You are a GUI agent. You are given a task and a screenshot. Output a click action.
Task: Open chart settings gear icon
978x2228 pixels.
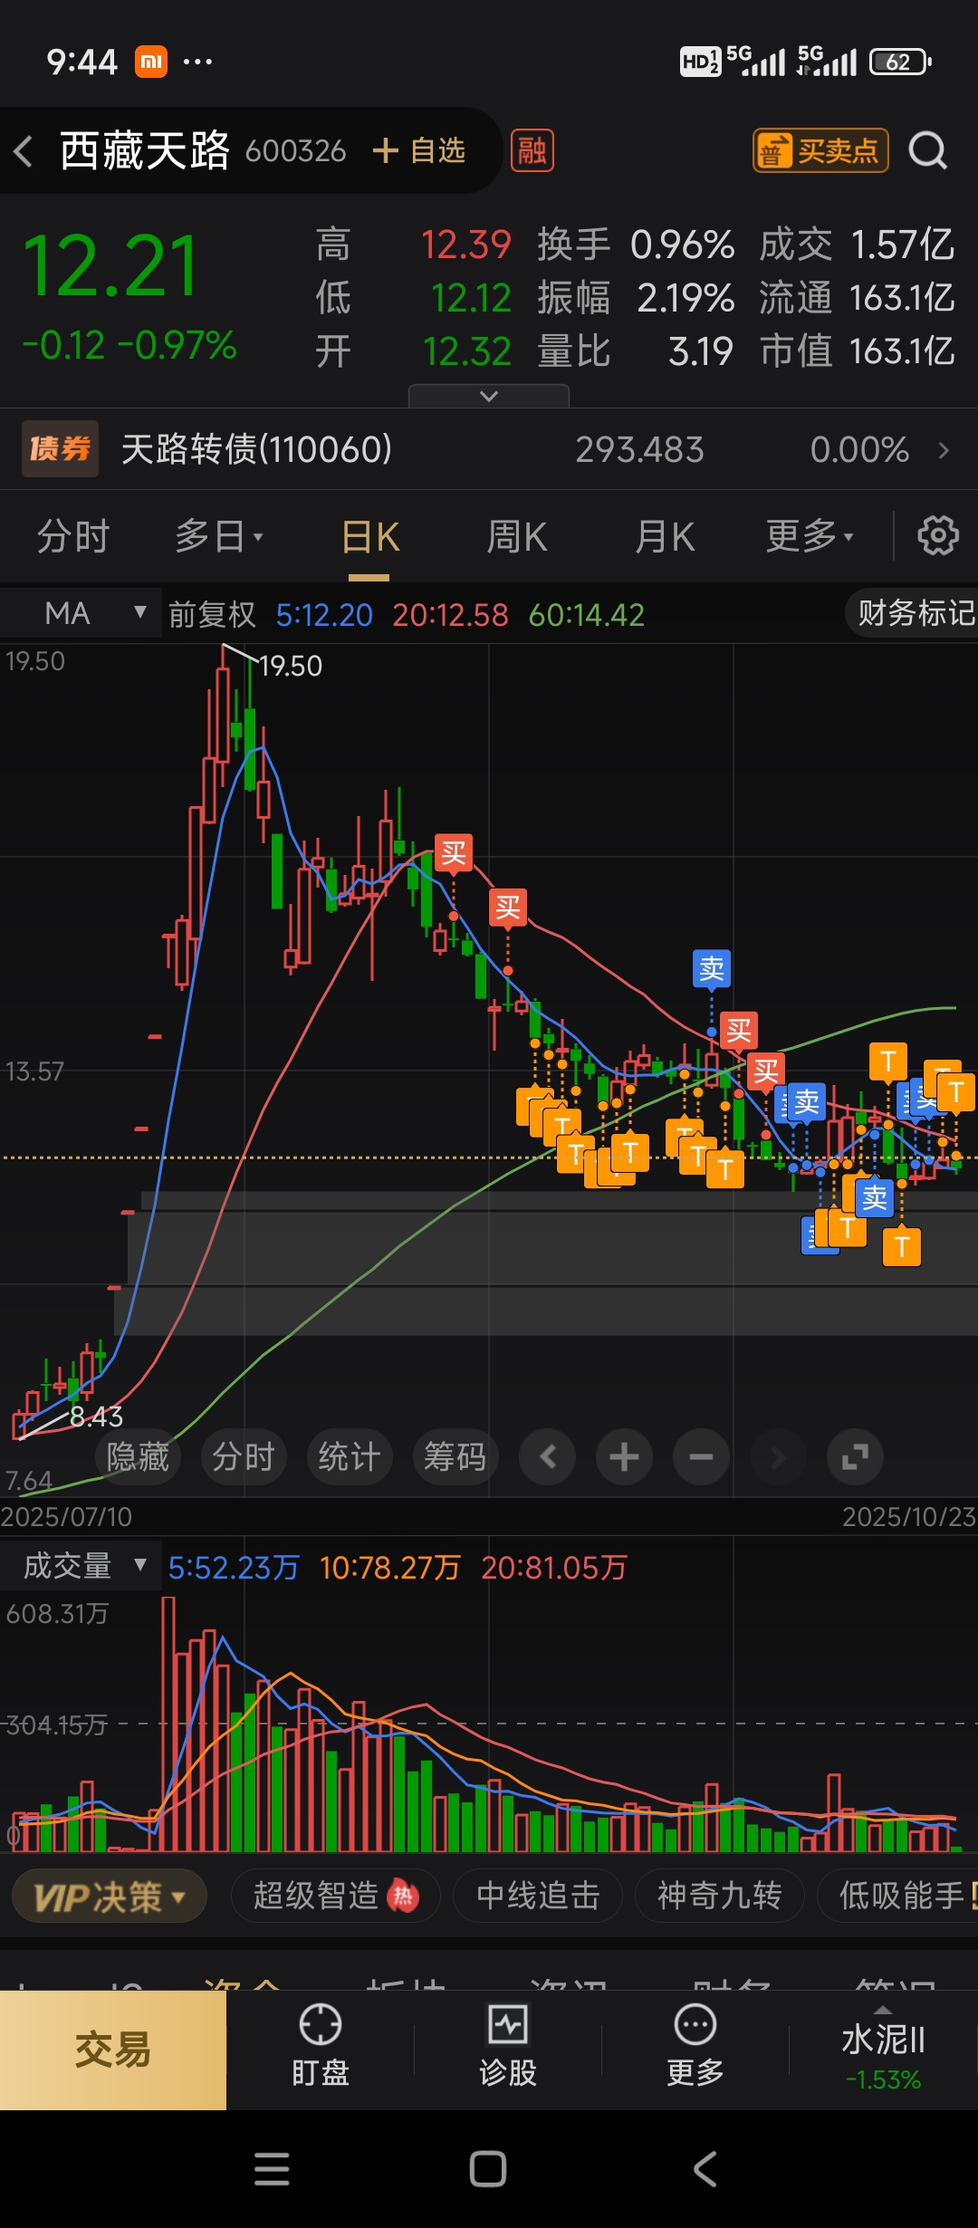(938, 535)
